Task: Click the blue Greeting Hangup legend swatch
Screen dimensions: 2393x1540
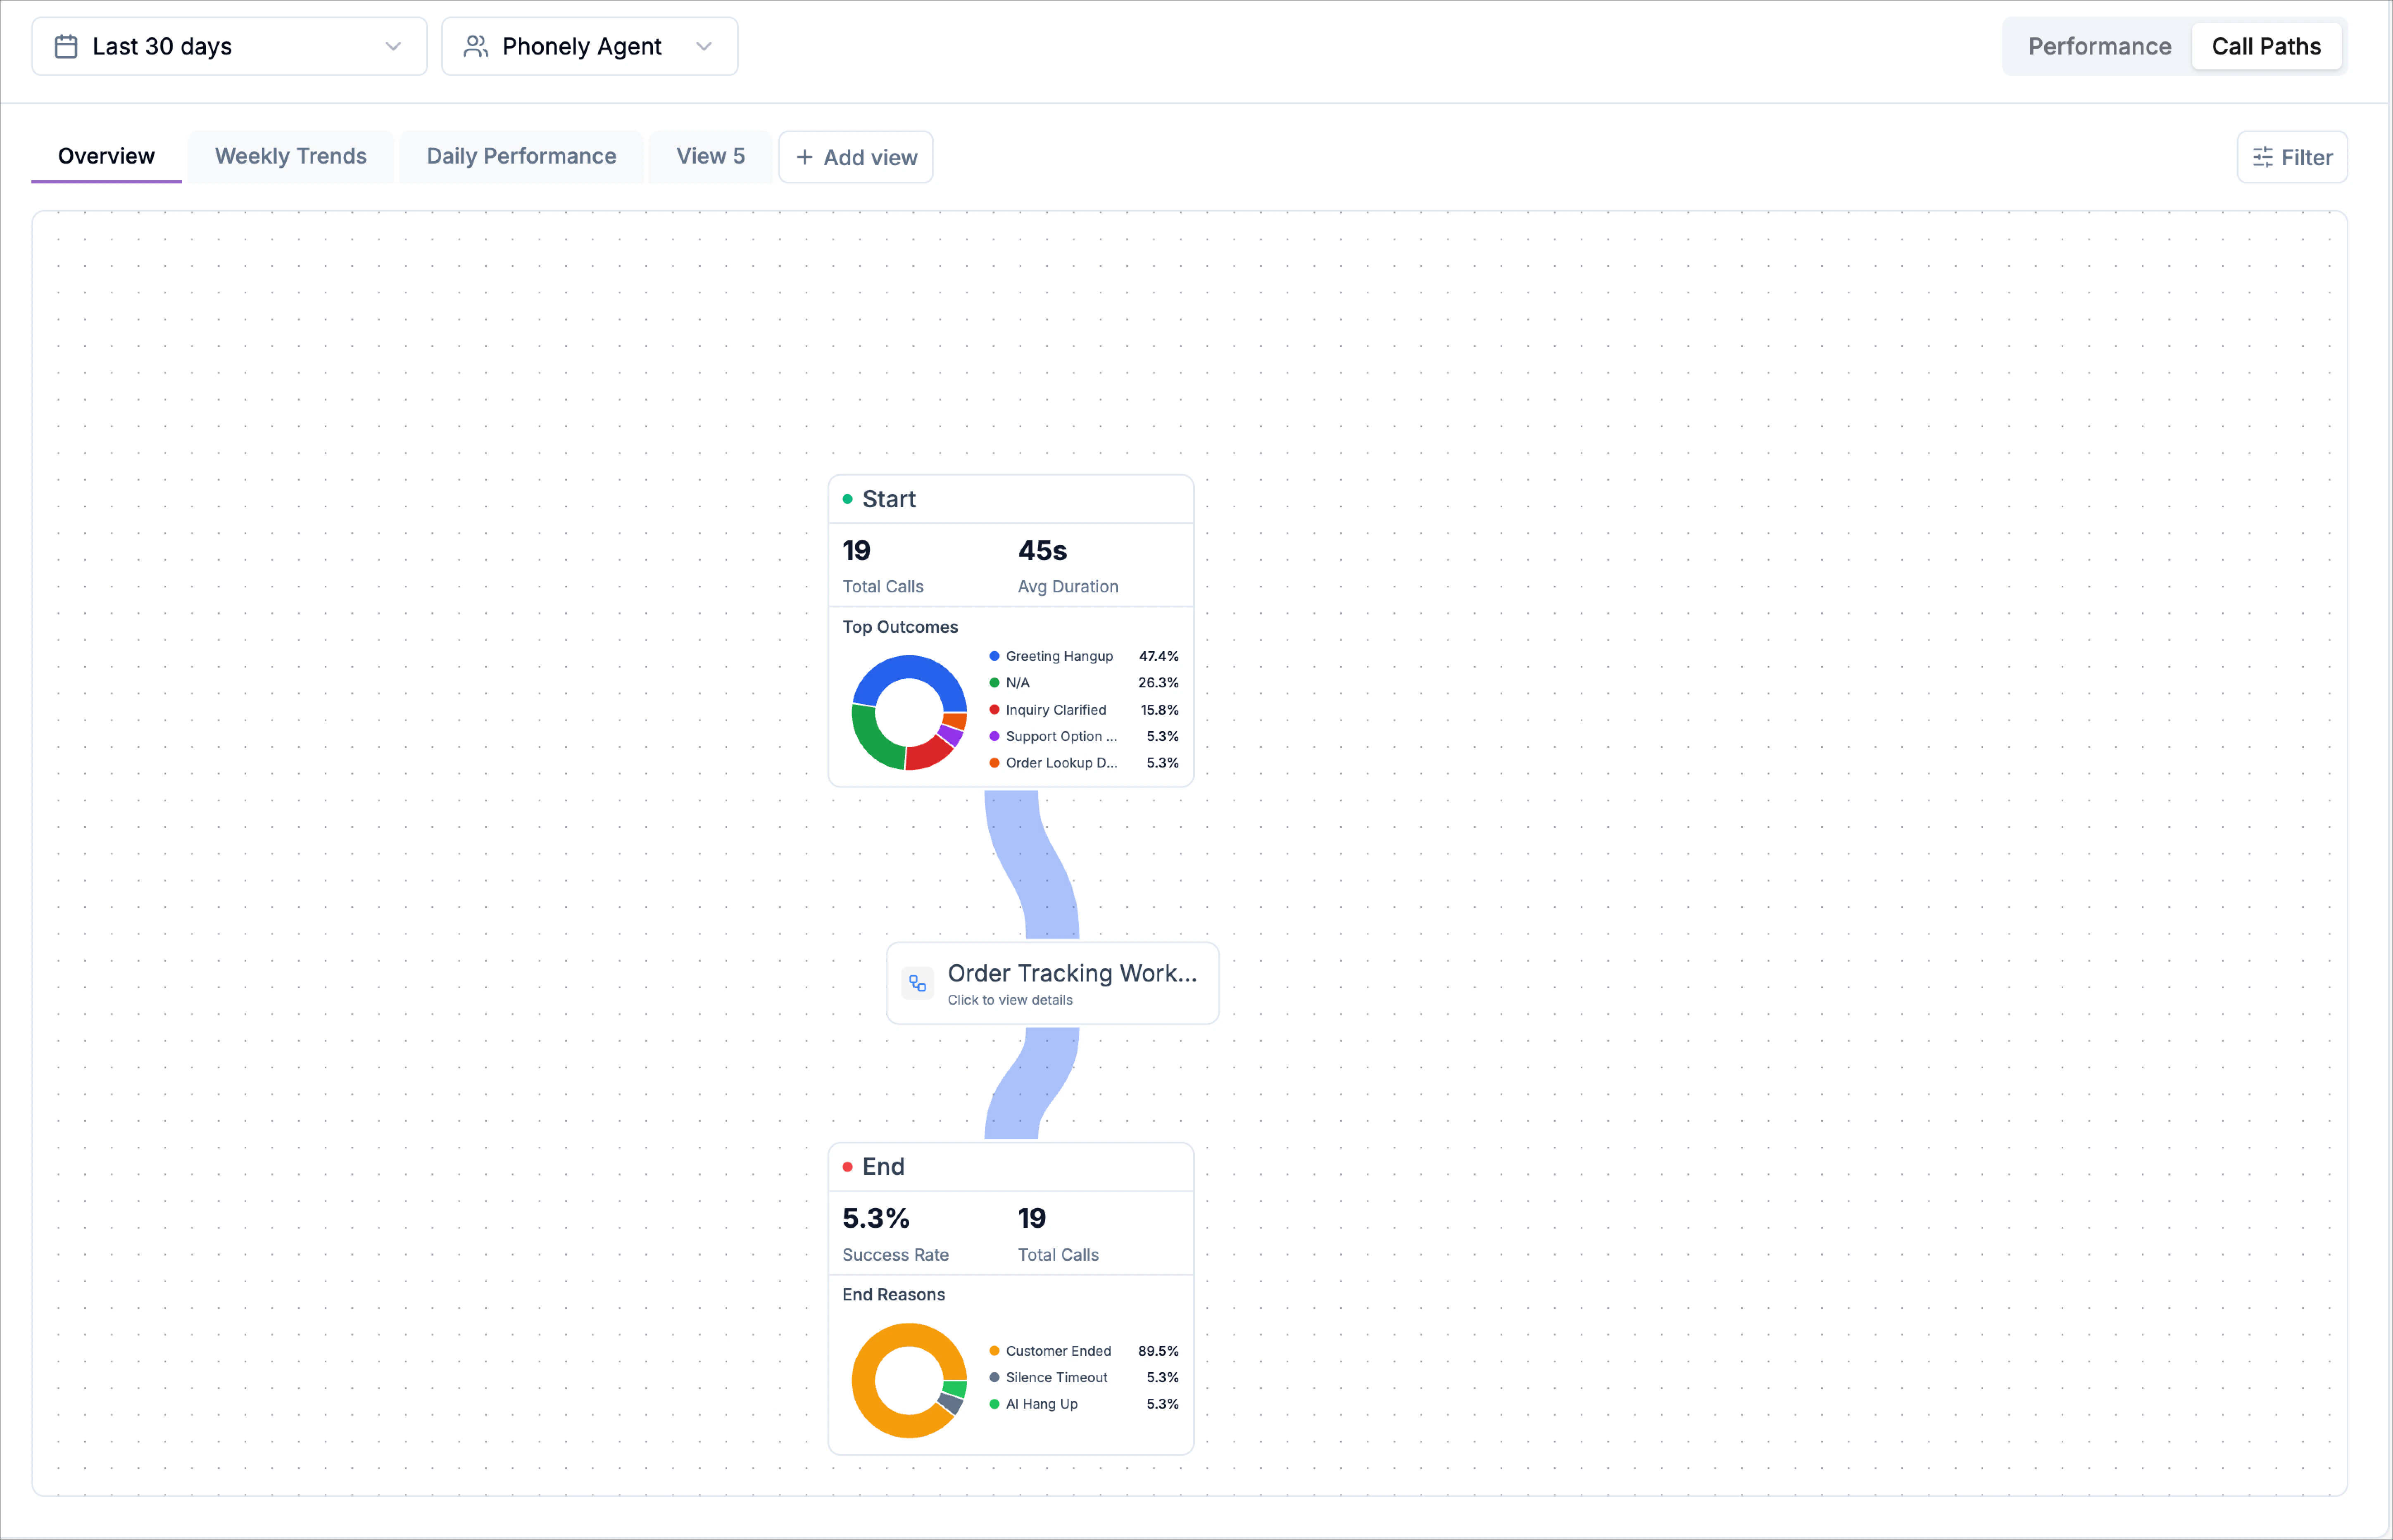Action: [994, 657]
